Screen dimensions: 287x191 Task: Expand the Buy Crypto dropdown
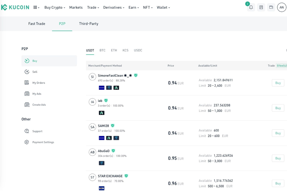click(55, 8)
